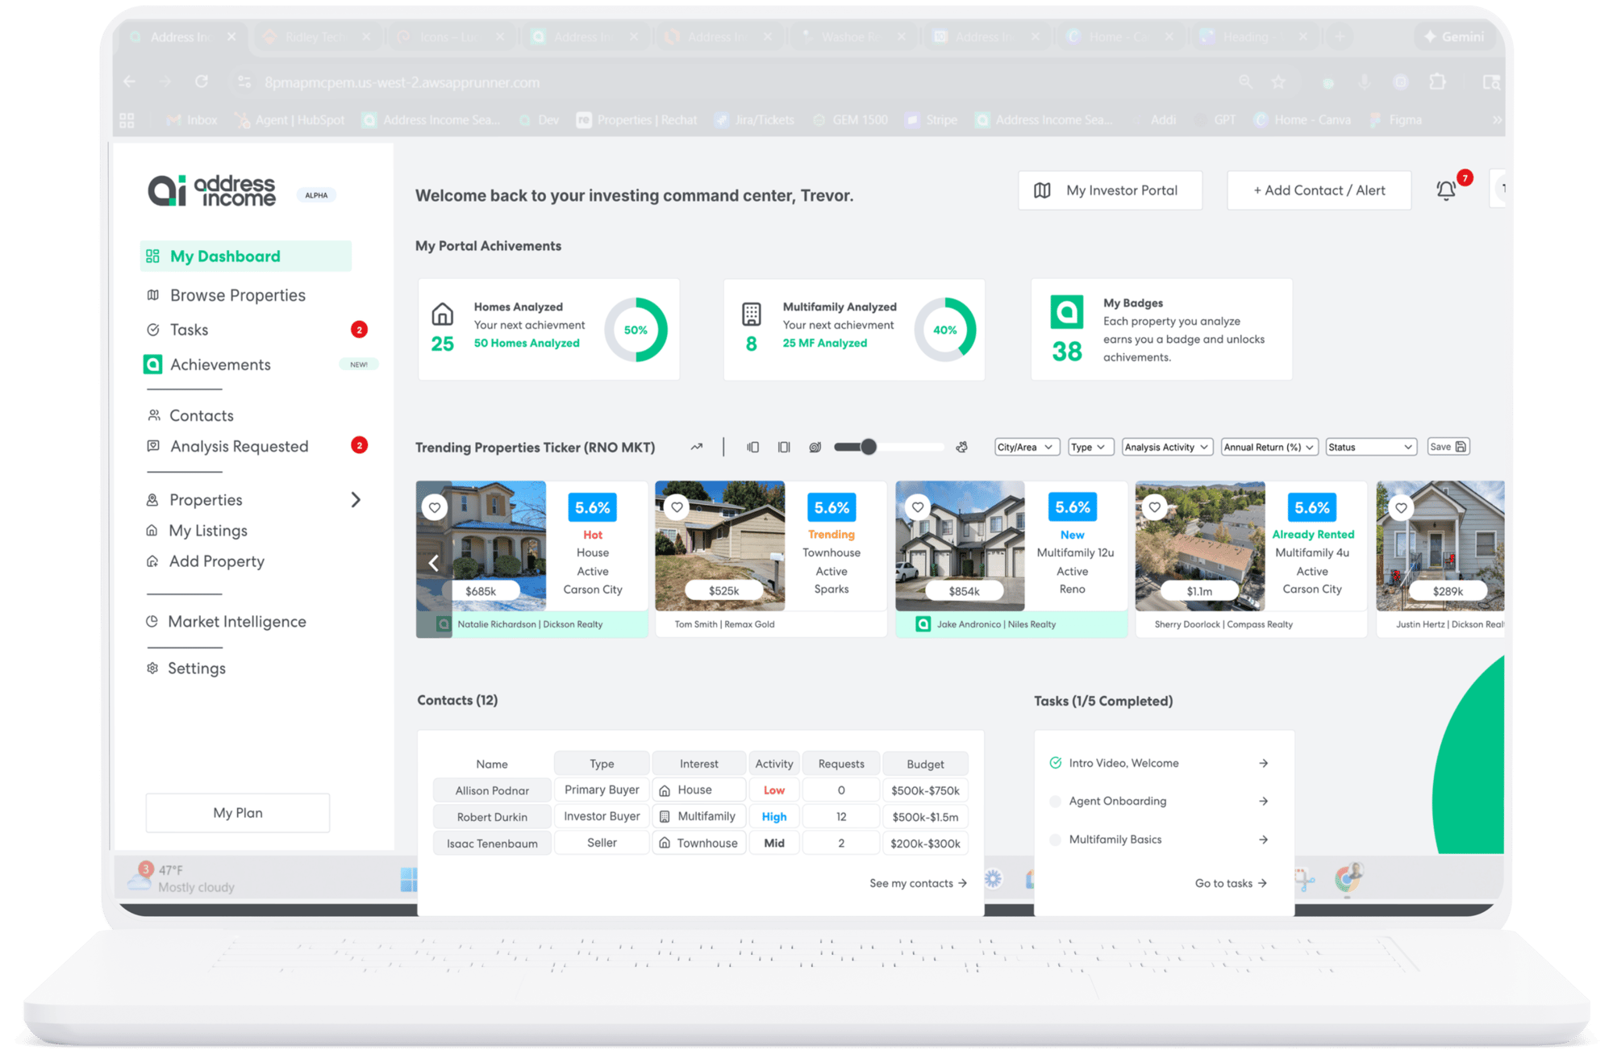Go to Market Intelligence page
This screenshot has height=1050, width=1613.
coord(236,622)
